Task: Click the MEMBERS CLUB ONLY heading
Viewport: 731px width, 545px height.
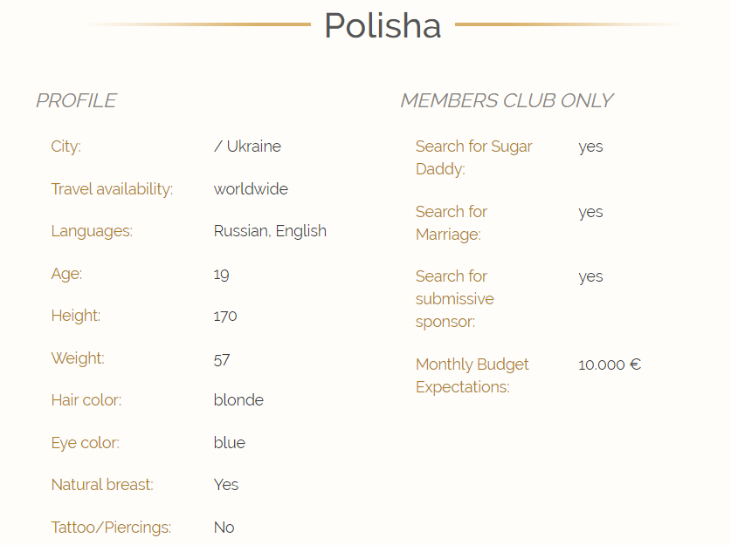Action: coord(507,101)
